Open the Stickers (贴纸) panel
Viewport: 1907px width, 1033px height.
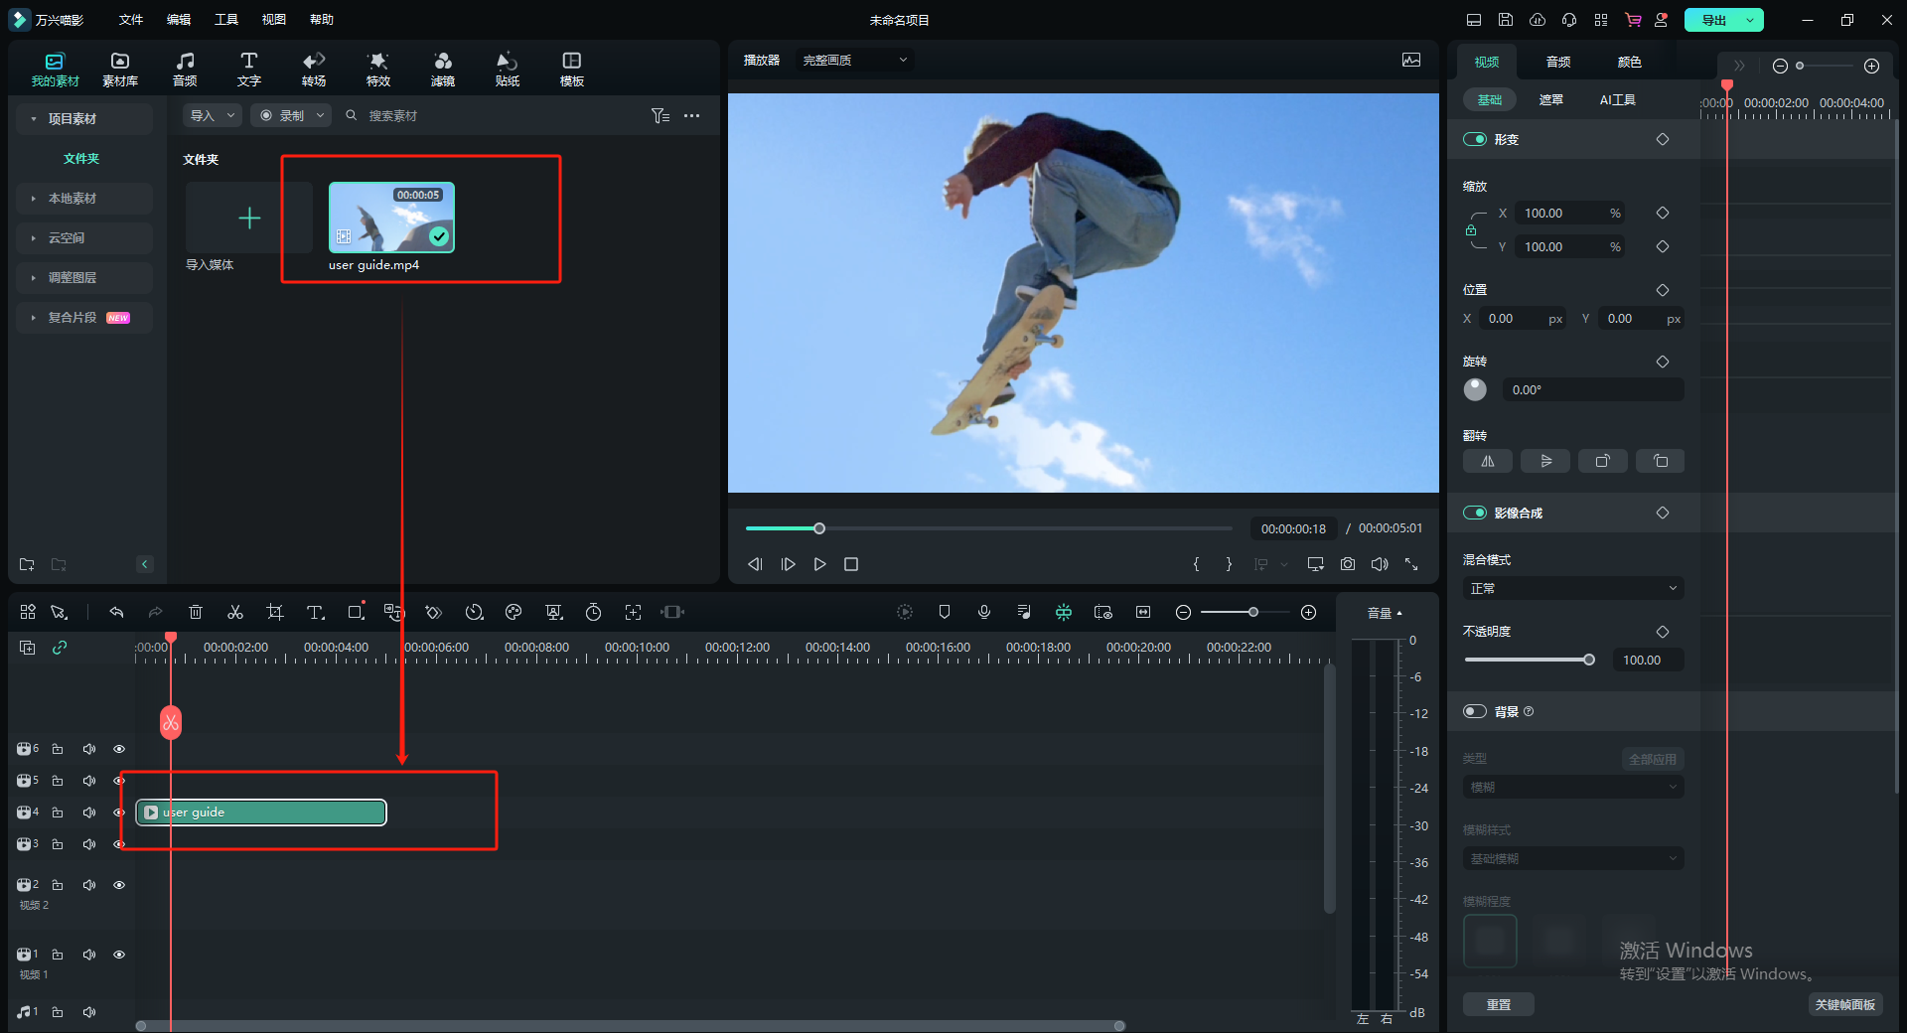coord(507,69)
